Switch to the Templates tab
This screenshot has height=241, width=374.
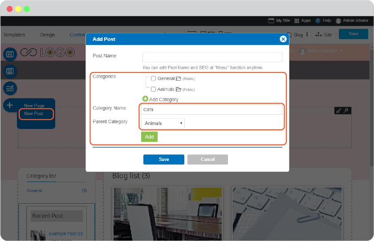(14, 35)
